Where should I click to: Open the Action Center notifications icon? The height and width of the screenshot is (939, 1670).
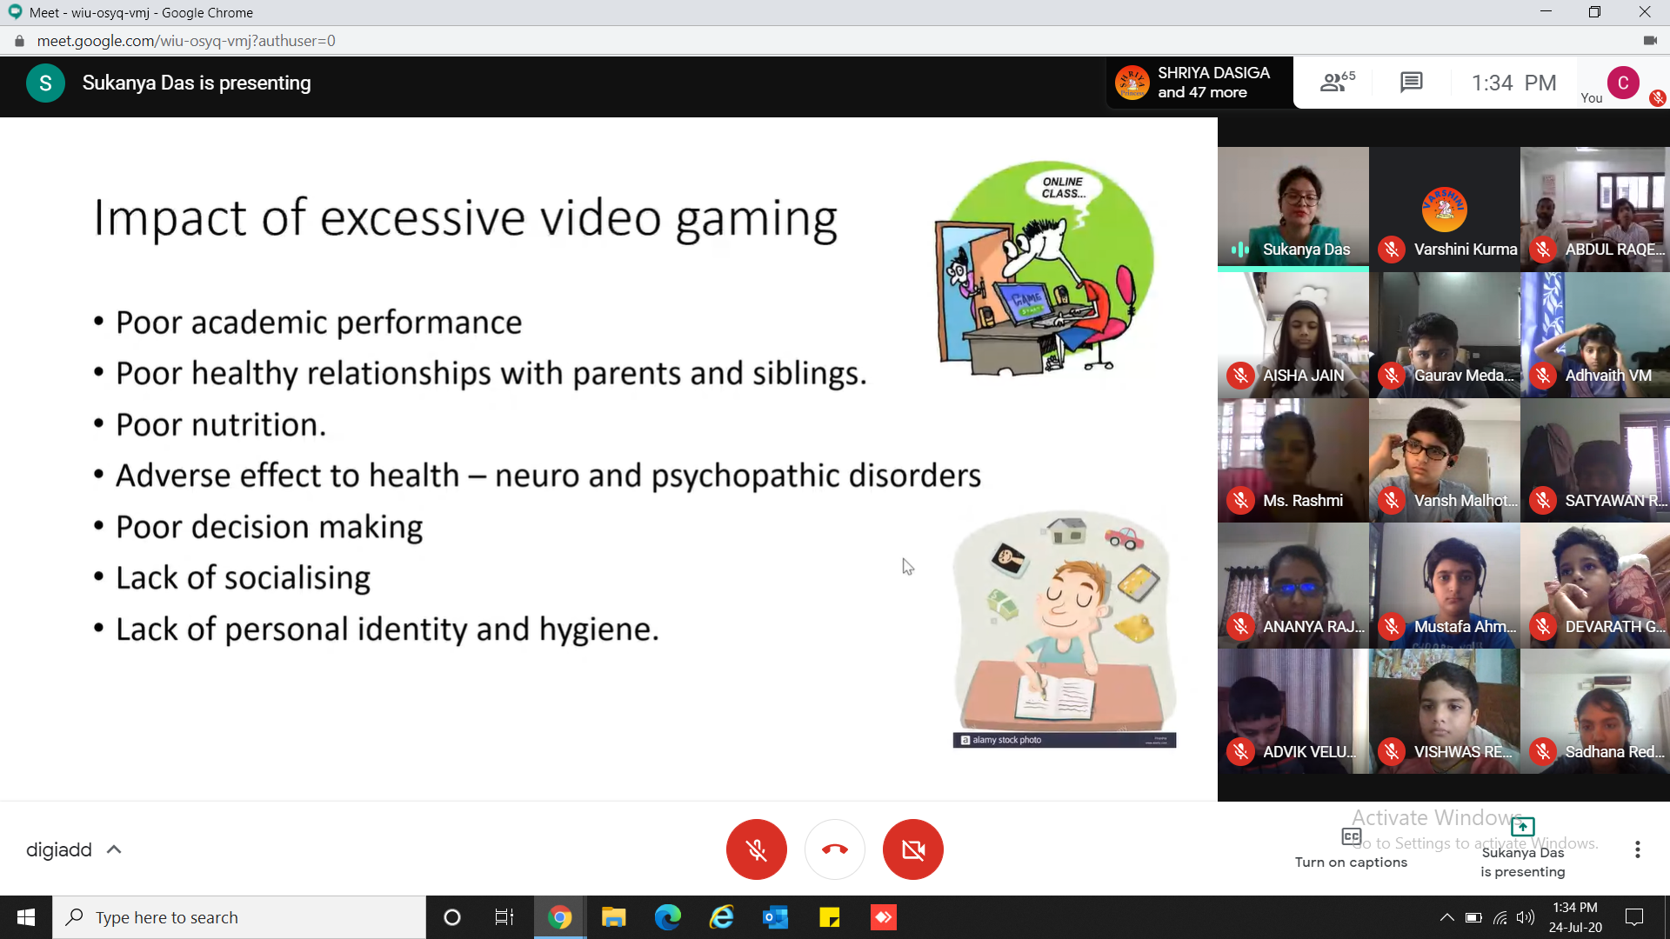coord(1634,917)
